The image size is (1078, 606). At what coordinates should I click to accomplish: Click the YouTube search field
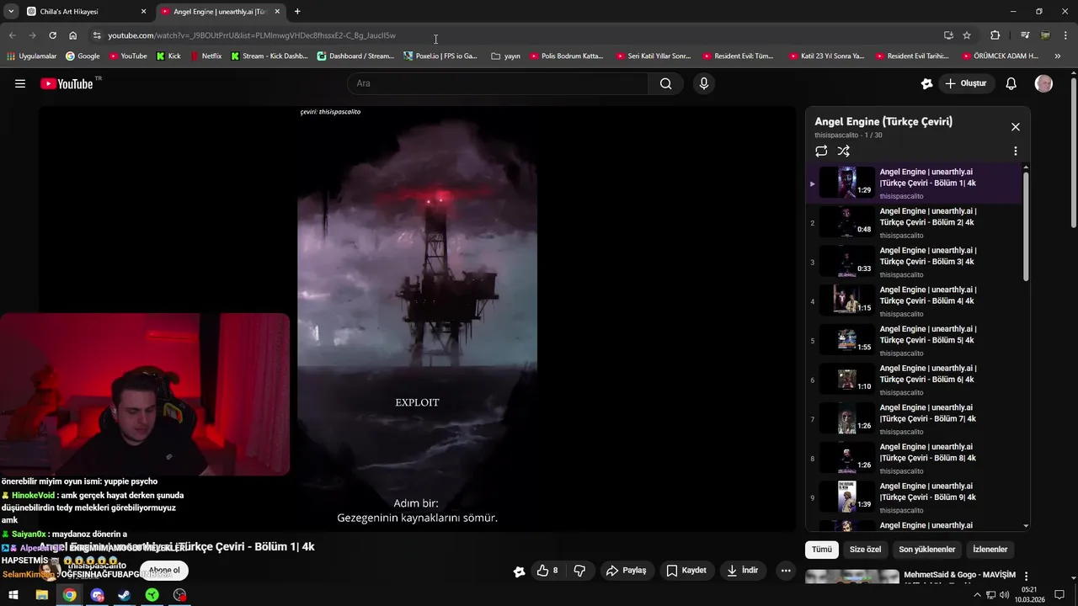[x=498, y=83]
